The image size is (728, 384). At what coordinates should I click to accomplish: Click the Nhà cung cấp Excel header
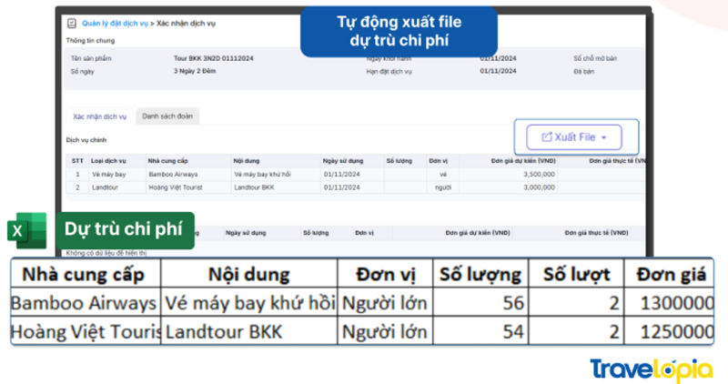86,274
